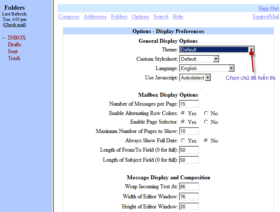Click the Last Refresh time text
The height and width of the screenshot is (212, 280).
point(14,19)
